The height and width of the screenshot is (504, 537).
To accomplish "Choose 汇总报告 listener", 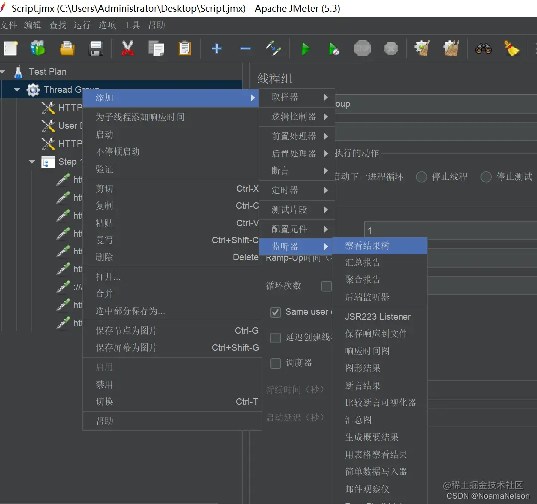I will click(380, 263).
